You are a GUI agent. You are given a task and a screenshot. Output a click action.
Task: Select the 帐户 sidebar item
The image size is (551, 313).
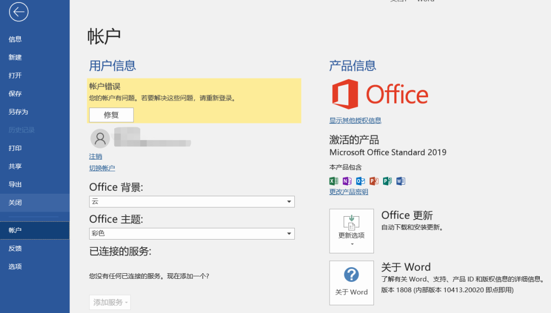[x=35, y=230]
